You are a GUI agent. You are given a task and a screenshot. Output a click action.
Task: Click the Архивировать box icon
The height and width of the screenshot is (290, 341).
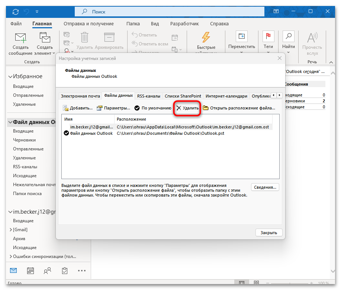tap(109, 38)
